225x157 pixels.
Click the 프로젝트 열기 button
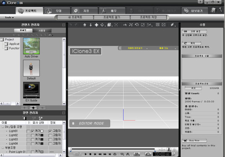pyautogui.click(x=112, y=17)
